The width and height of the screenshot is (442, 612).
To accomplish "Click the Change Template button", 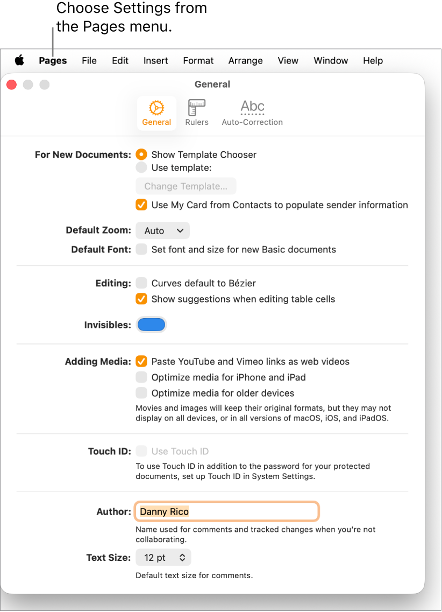I will (x=186, y=186).
